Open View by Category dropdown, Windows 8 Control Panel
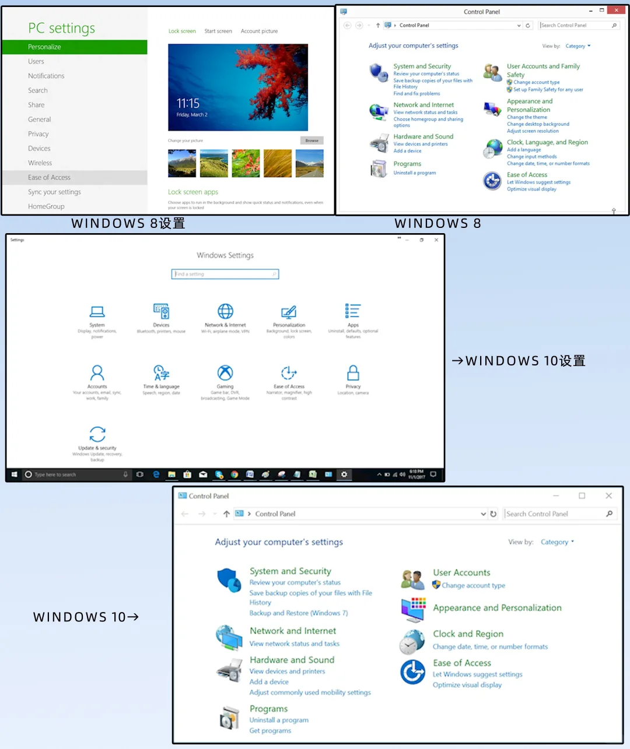 [x=577, y=46]
